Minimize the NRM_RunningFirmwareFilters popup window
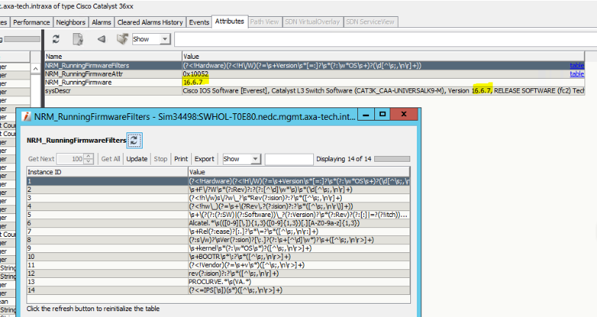 [x=362, y=115]
